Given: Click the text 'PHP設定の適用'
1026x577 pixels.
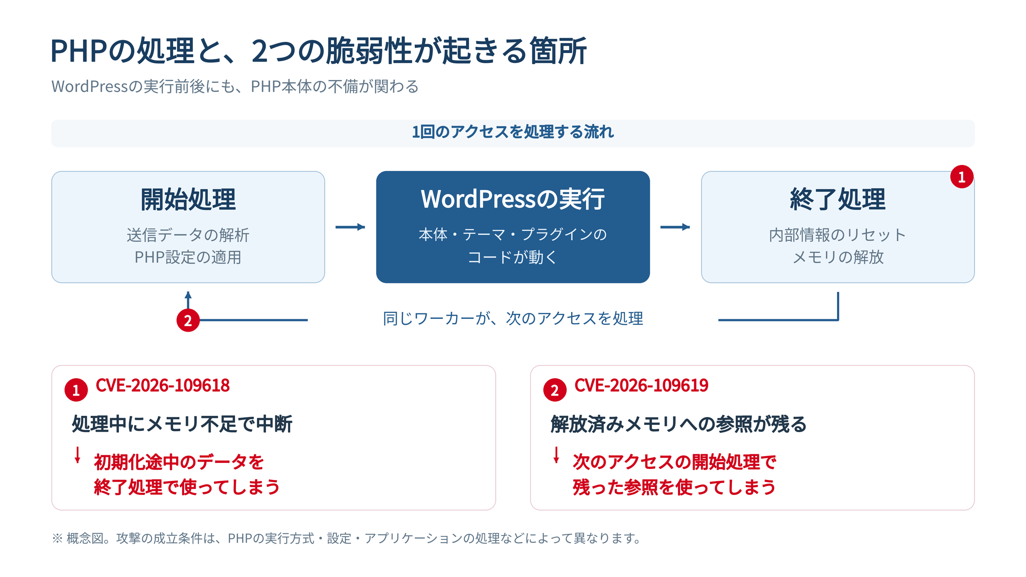Looking at the screenshot, I should pyautogui.click(x=188, y=257).
